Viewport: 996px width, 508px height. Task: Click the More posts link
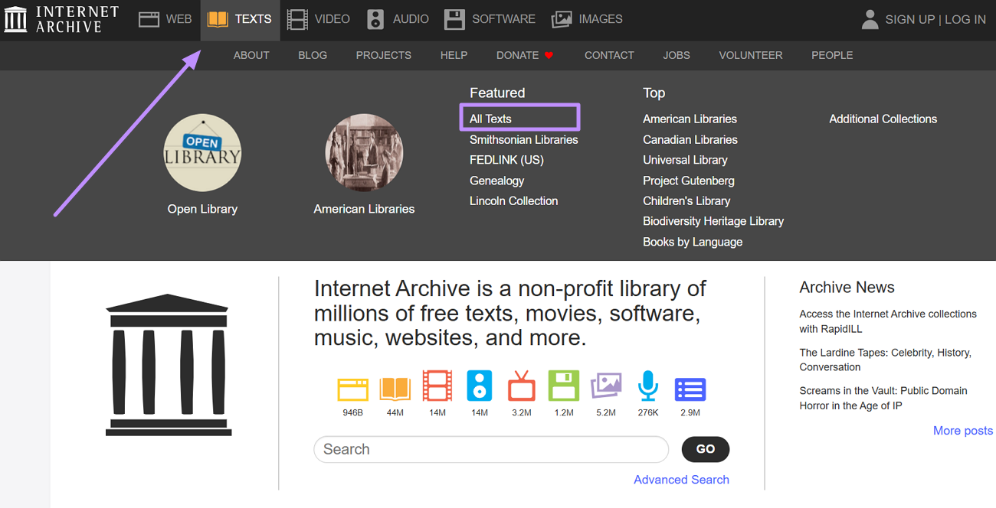click(x=963, y=431)
